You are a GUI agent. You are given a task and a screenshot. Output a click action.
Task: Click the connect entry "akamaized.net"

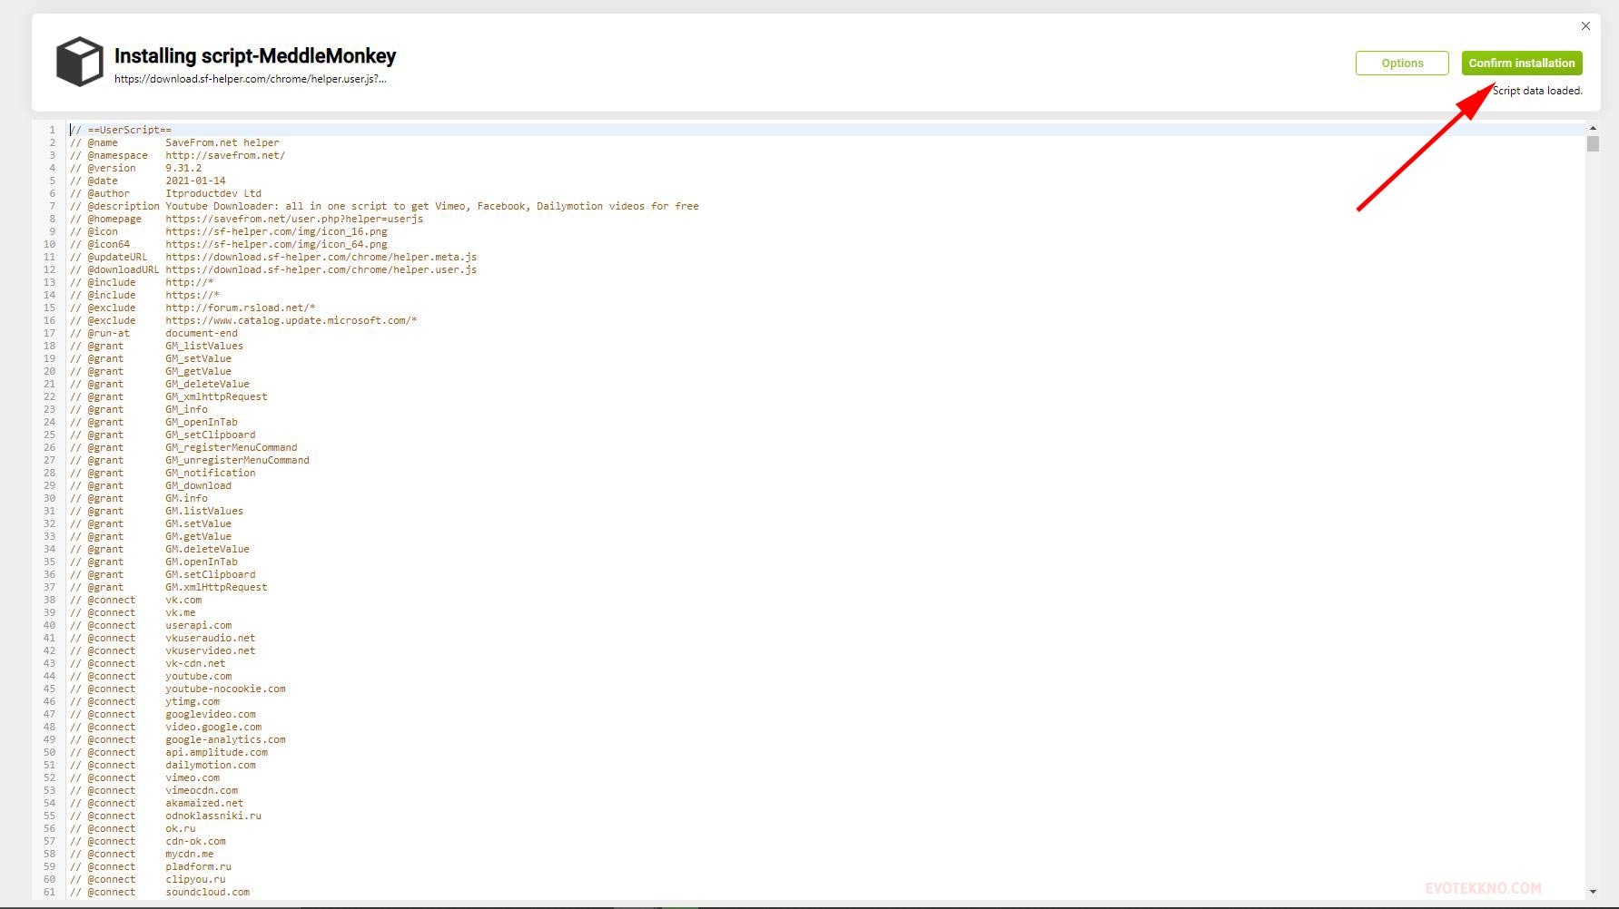204,803
